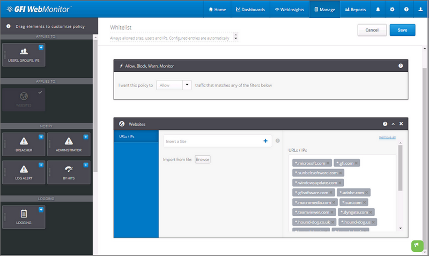
Task: Remove the *.adobe.com entry
Action: click(367, 193)
